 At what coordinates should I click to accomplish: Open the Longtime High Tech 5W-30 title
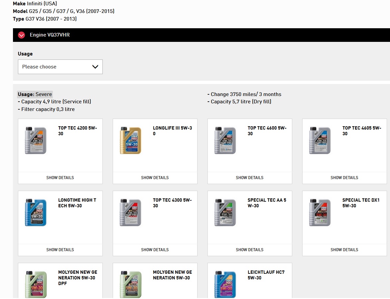pos(77,203)
